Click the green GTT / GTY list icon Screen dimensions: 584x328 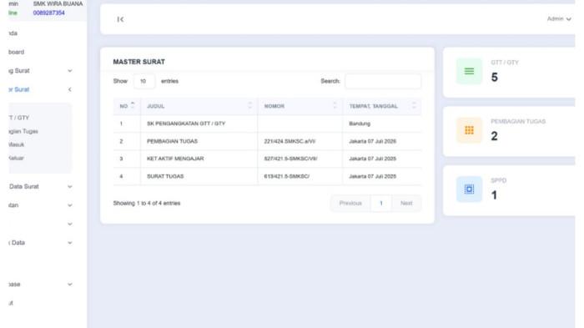[x=469, y=71]
